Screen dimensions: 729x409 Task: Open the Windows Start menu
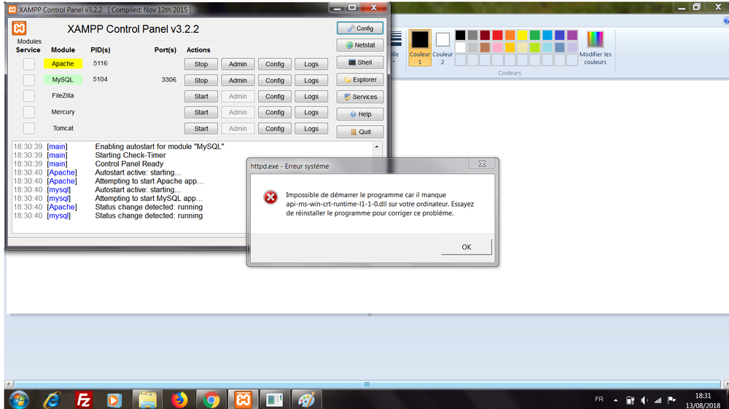pyautogui.click(x=19, y=400)
